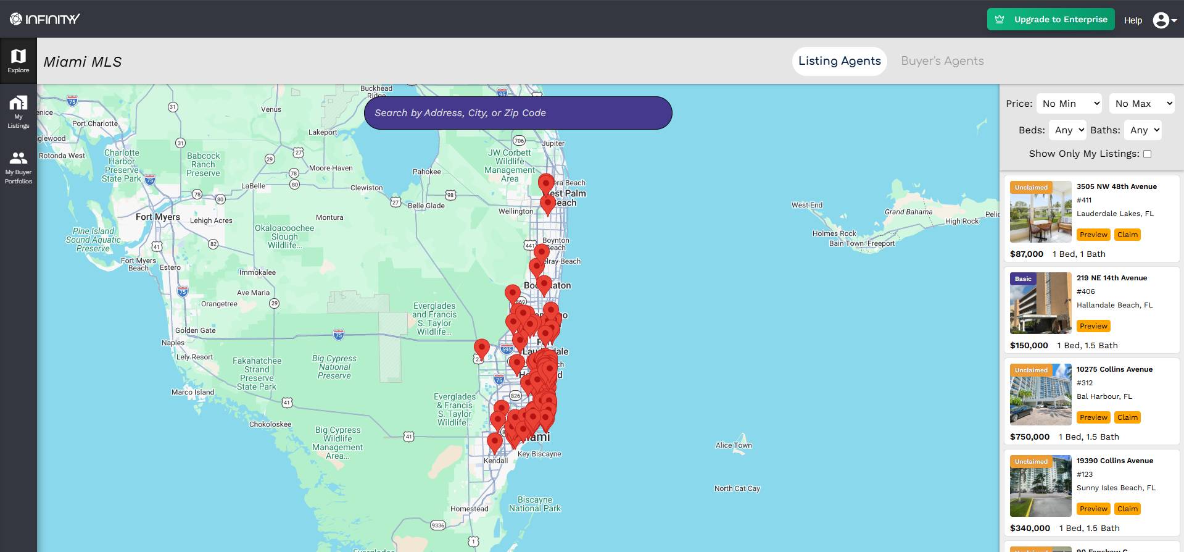Open the No Min price dropdown
The image size is (1184, 552).
[1069, 104]
